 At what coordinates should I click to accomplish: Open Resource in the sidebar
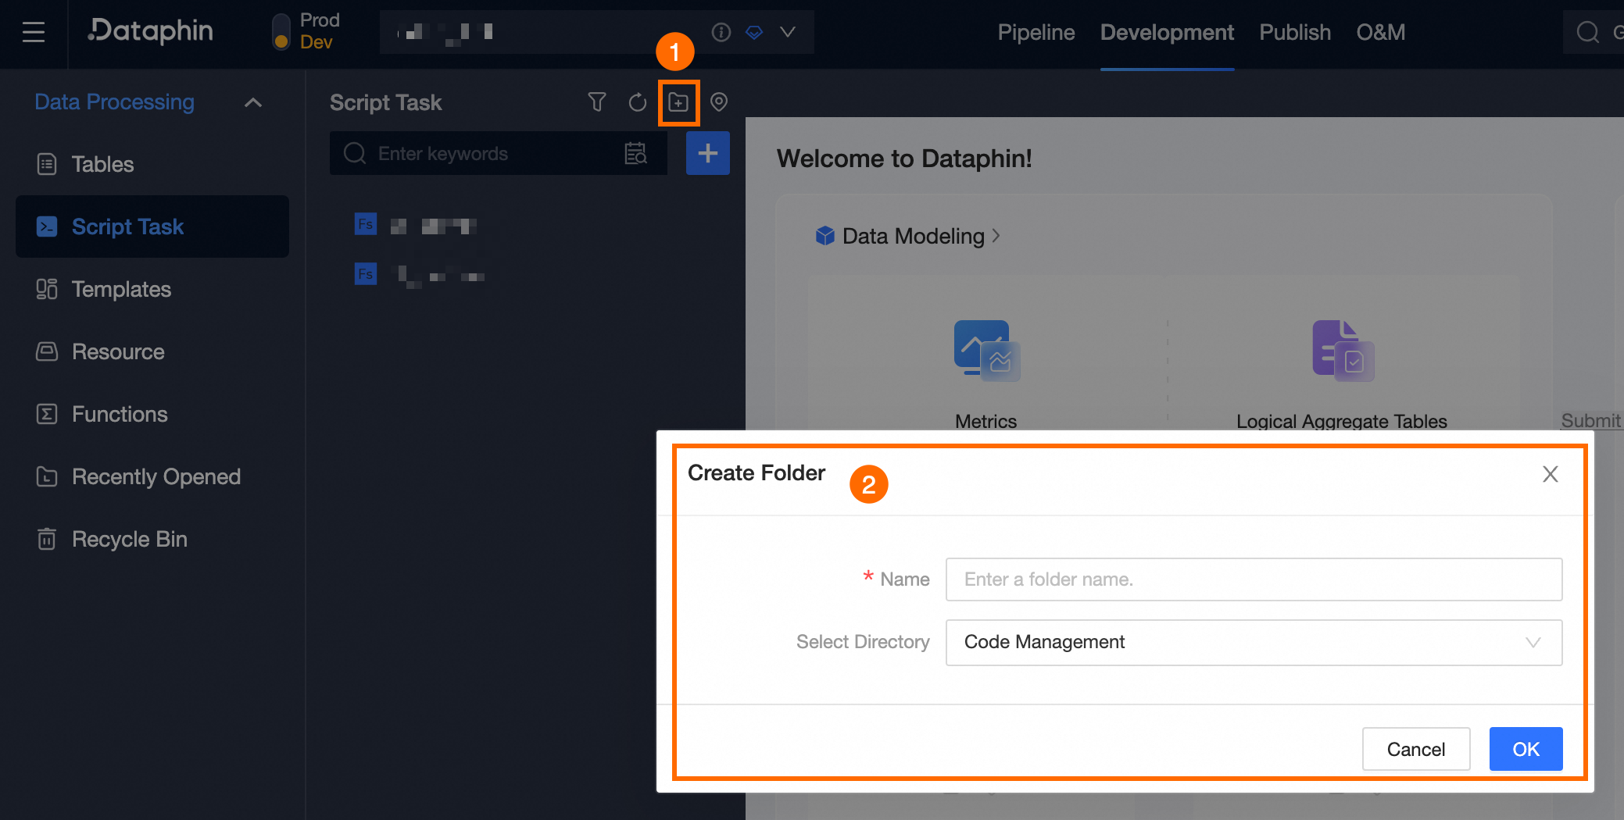pos(152,351)
